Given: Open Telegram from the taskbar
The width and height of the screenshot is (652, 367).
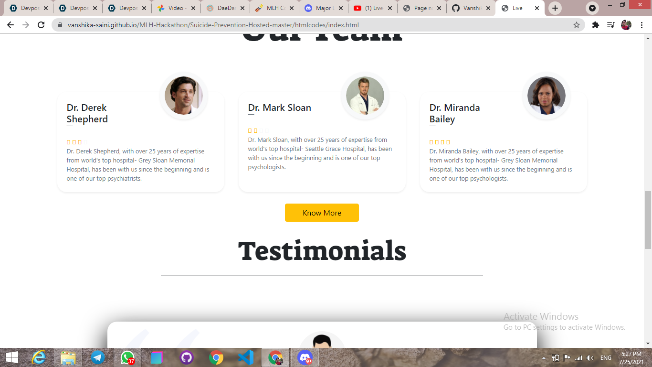Looking at the screenshot, I should (x=98, y=357).
